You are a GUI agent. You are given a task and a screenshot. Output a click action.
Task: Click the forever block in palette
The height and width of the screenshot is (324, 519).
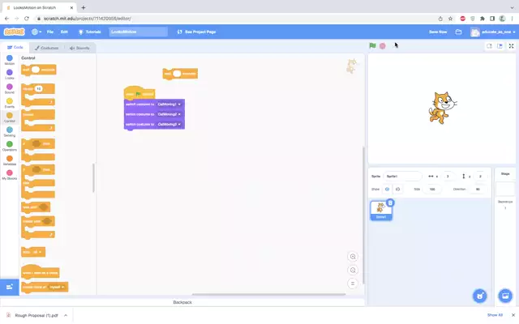38,121
